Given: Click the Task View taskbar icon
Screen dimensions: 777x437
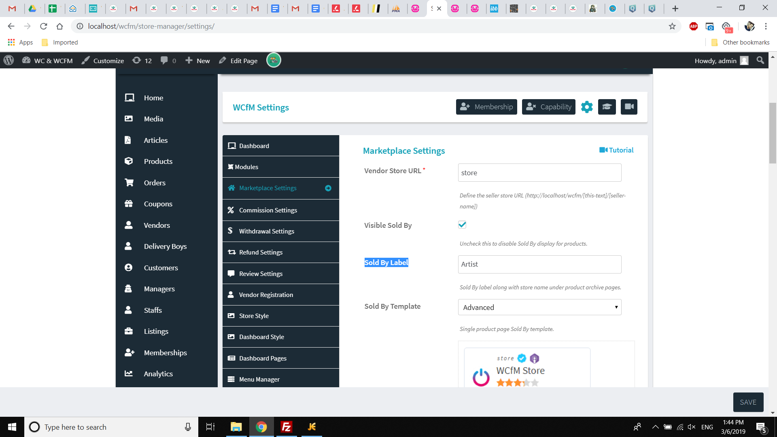Looking at the screenshot, I should click(x=210, y=427).
